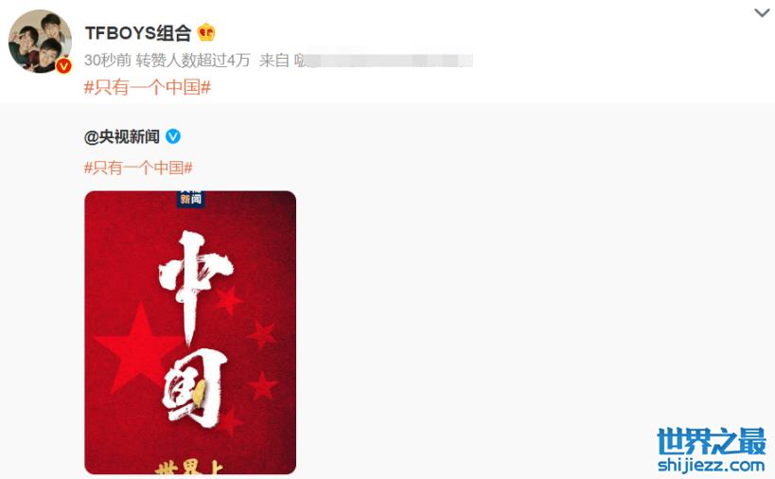The height and width of the screenshot is (479, 775).
Task: Click the orange verified V badge on avatar
Action: 63,64
